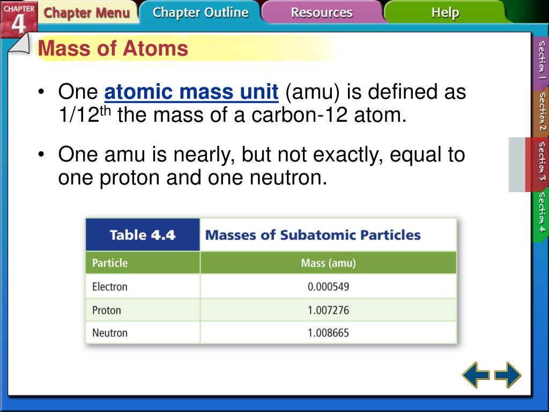
Task: Jump to Section 2 side tab
Action: coord(541,112)
